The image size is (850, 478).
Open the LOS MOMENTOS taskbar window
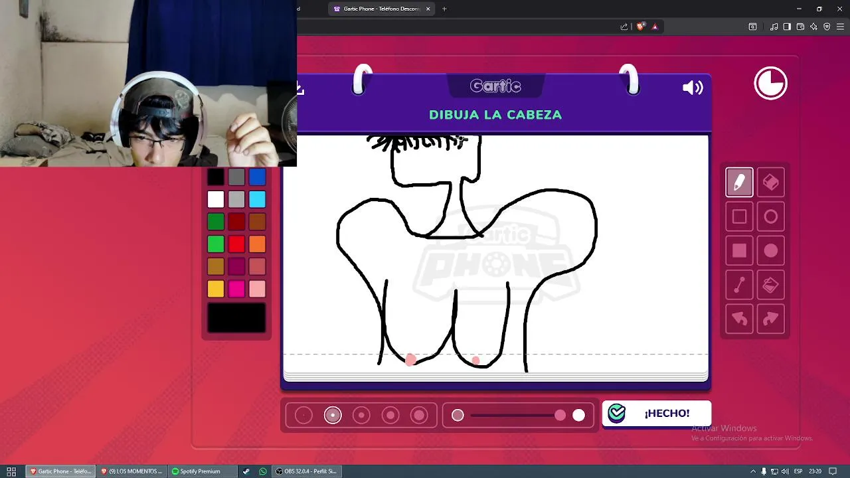click(131, 471)
